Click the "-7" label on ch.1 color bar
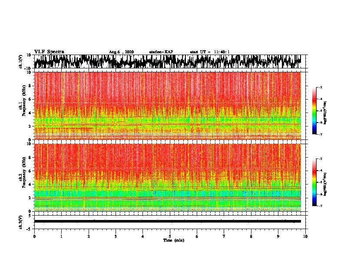Image resolution: width=344 pixels, height=265 pixels. [320, 134]
